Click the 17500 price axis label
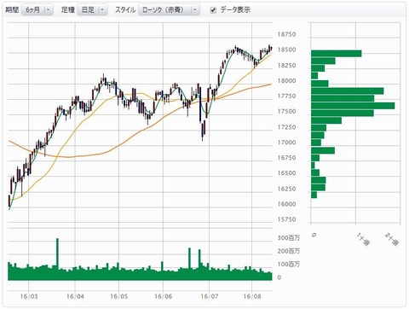This screenshot has width=409, height=309. click(286, 112)
